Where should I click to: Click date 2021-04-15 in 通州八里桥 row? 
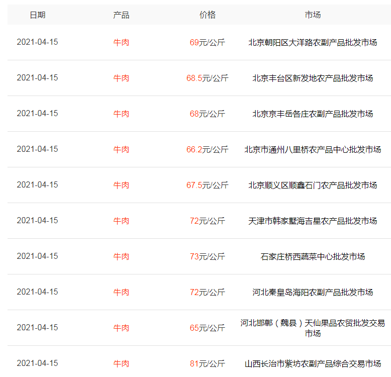[x=37, y=149]
